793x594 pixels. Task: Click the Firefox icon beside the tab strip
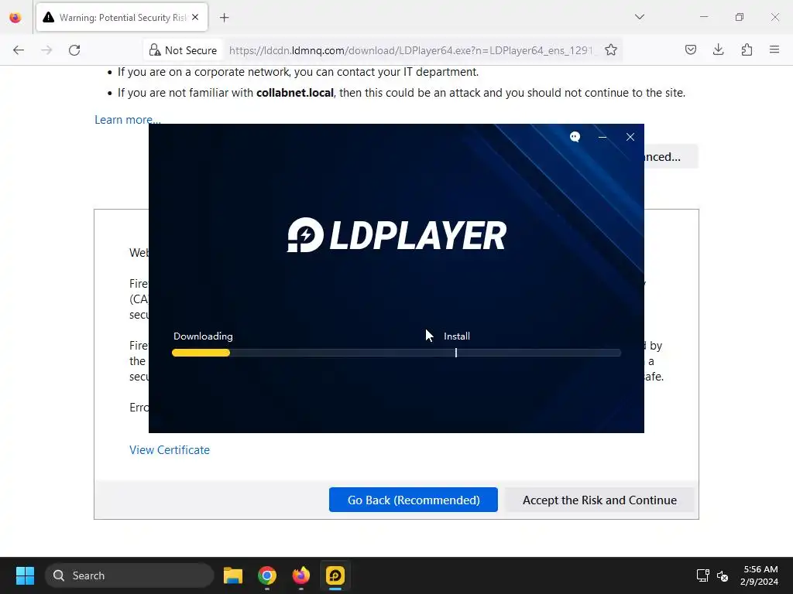click(15, 18)
